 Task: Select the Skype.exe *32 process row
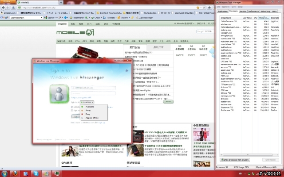pyautogui.click(x=249, y=107)
